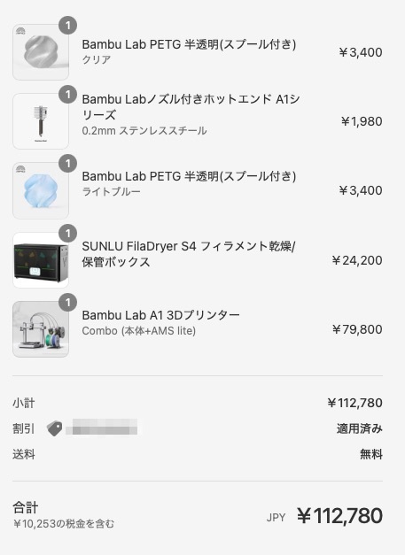Click the Bambu Labノズル付きホットエンド title

click(x=191, y=107)
